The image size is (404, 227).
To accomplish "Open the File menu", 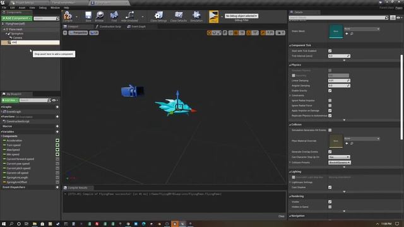I will click(4, 8).
